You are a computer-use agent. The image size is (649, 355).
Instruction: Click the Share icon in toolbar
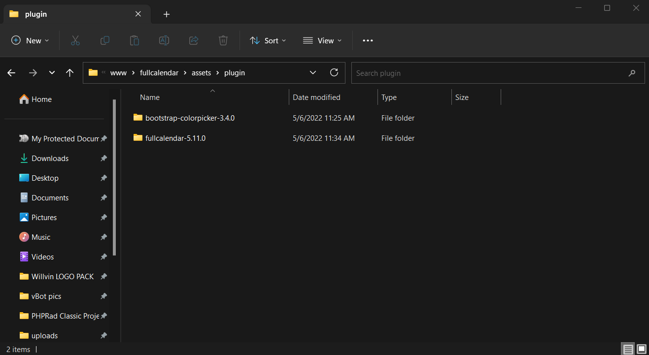tap(194, 40)
